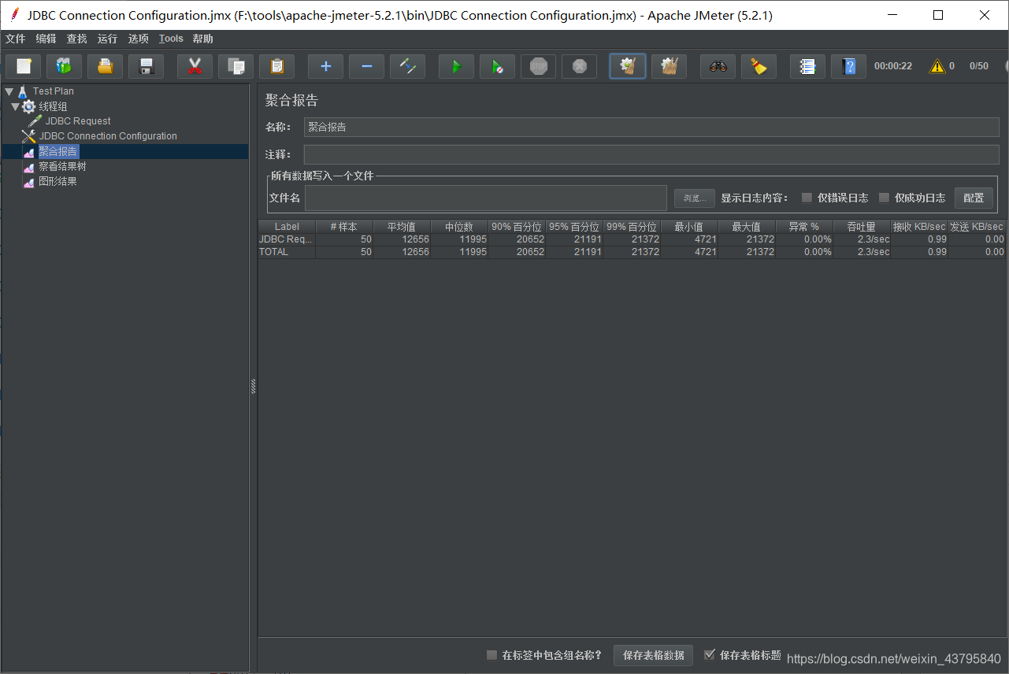Screen dimensions: 1009x674
Task: Open the 选项 menu
Action: click(138, 39)
